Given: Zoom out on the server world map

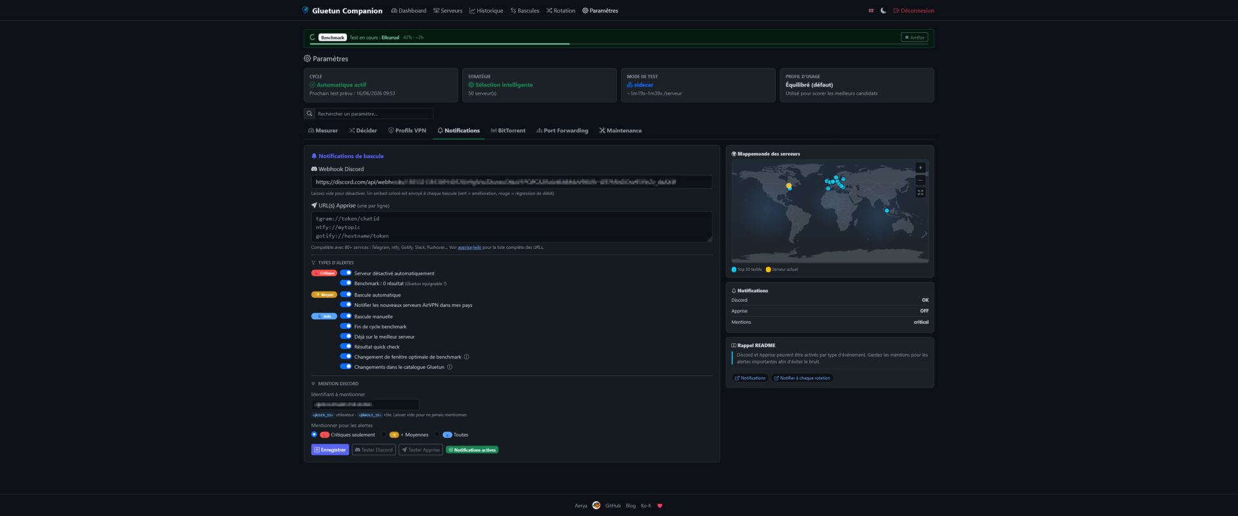Looking at the screenshot, I should pos(920,180).
